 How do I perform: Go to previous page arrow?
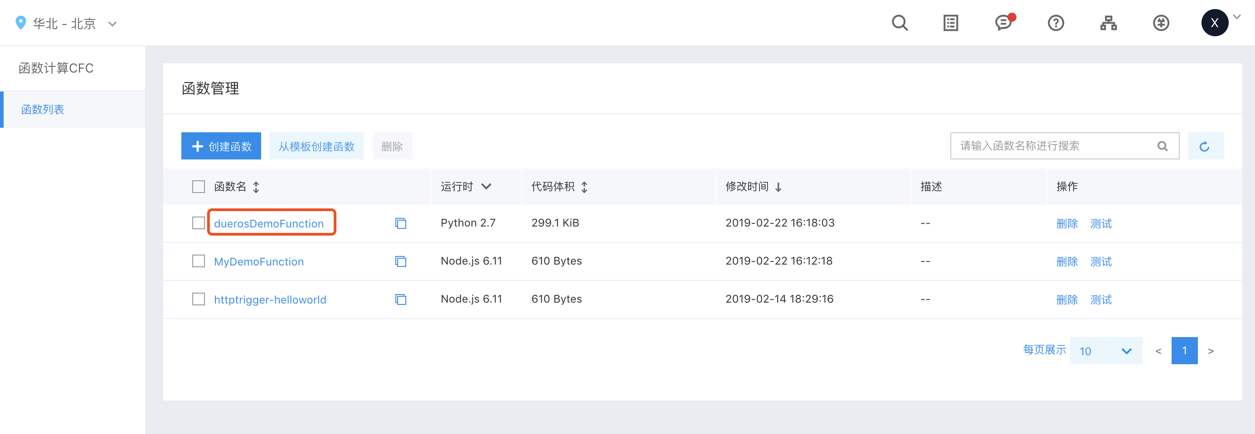point(1158,351)
